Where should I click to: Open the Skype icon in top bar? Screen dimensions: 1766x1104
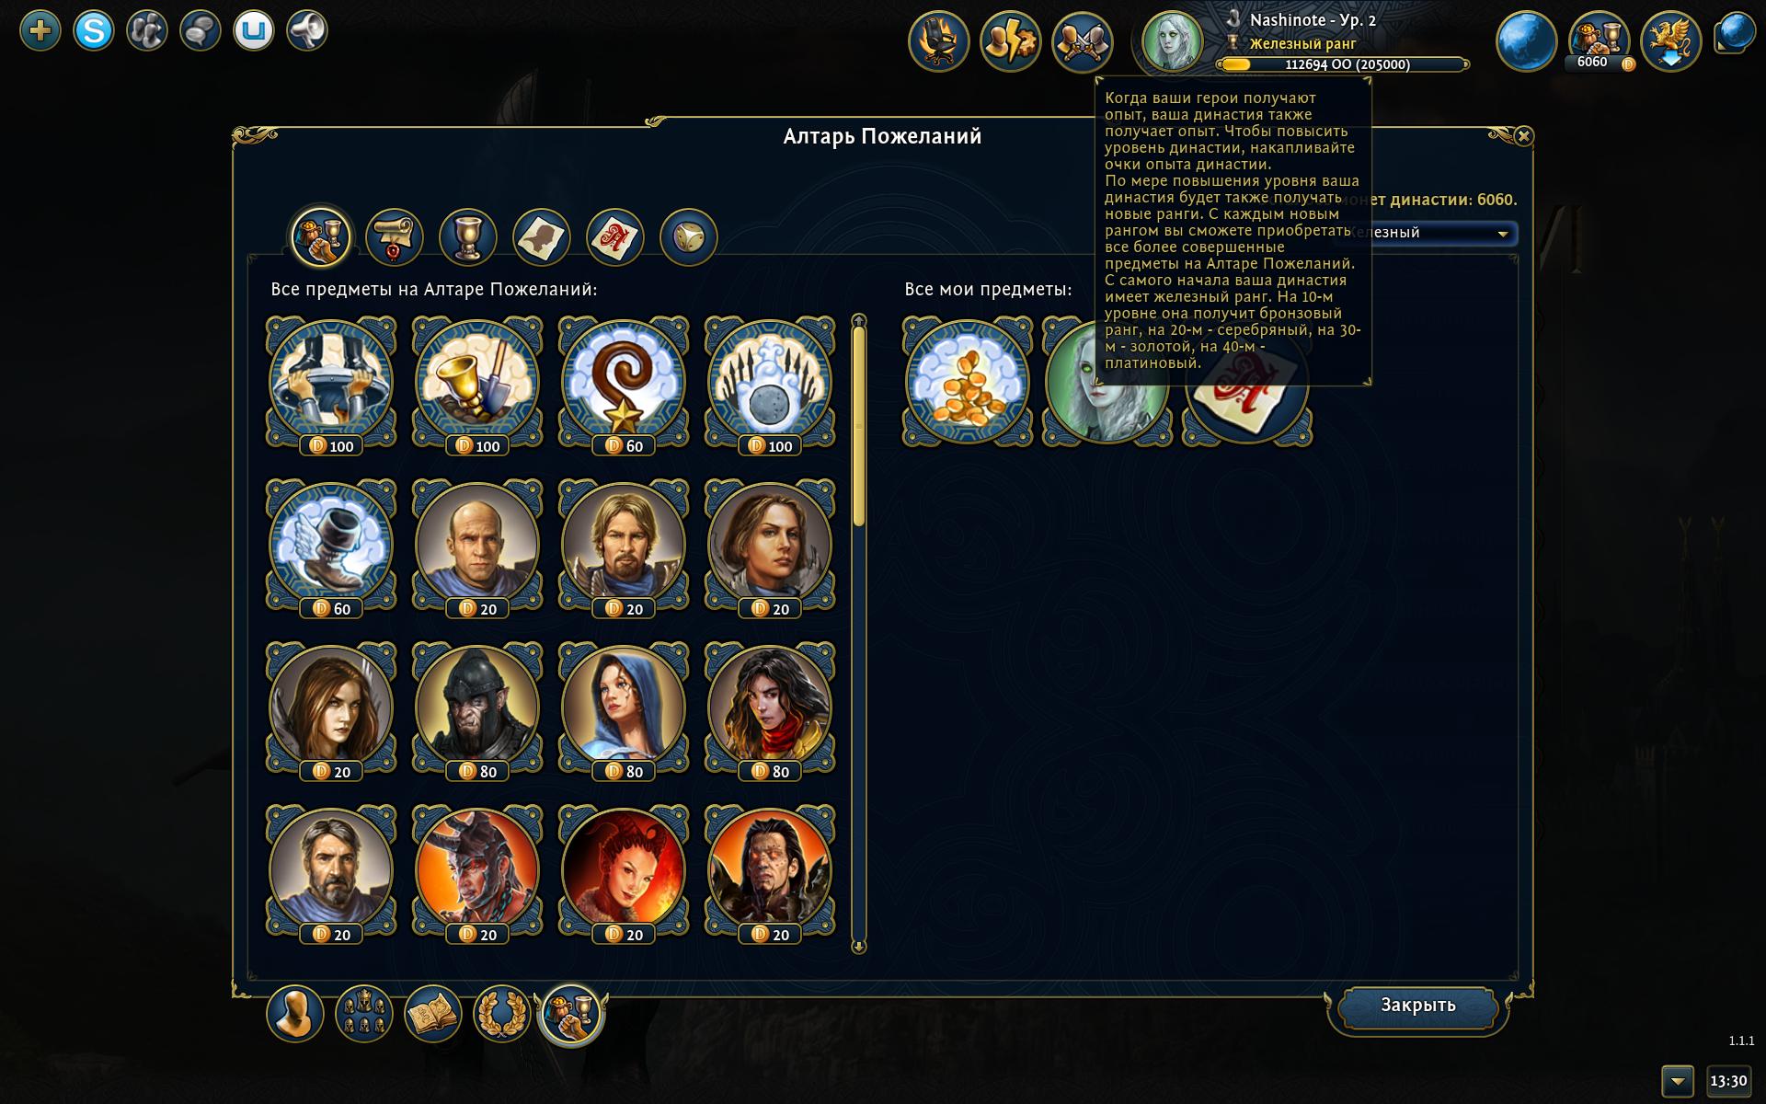point(94,31)
